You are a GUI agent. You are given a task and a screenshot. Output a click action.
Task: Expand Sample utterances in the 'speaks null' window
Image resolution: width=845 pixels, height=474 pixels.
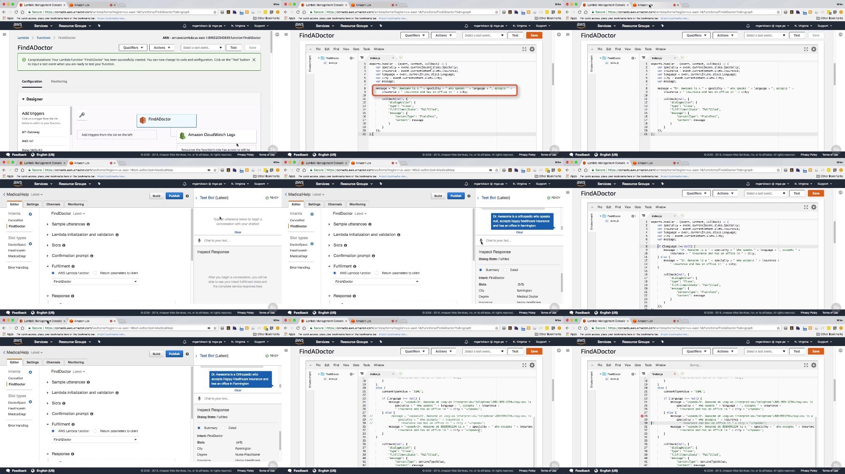[x=329, y=224]
